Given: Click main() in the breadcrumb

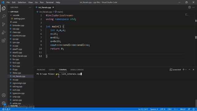Looking at the screenshot, I should click(60, 12).
